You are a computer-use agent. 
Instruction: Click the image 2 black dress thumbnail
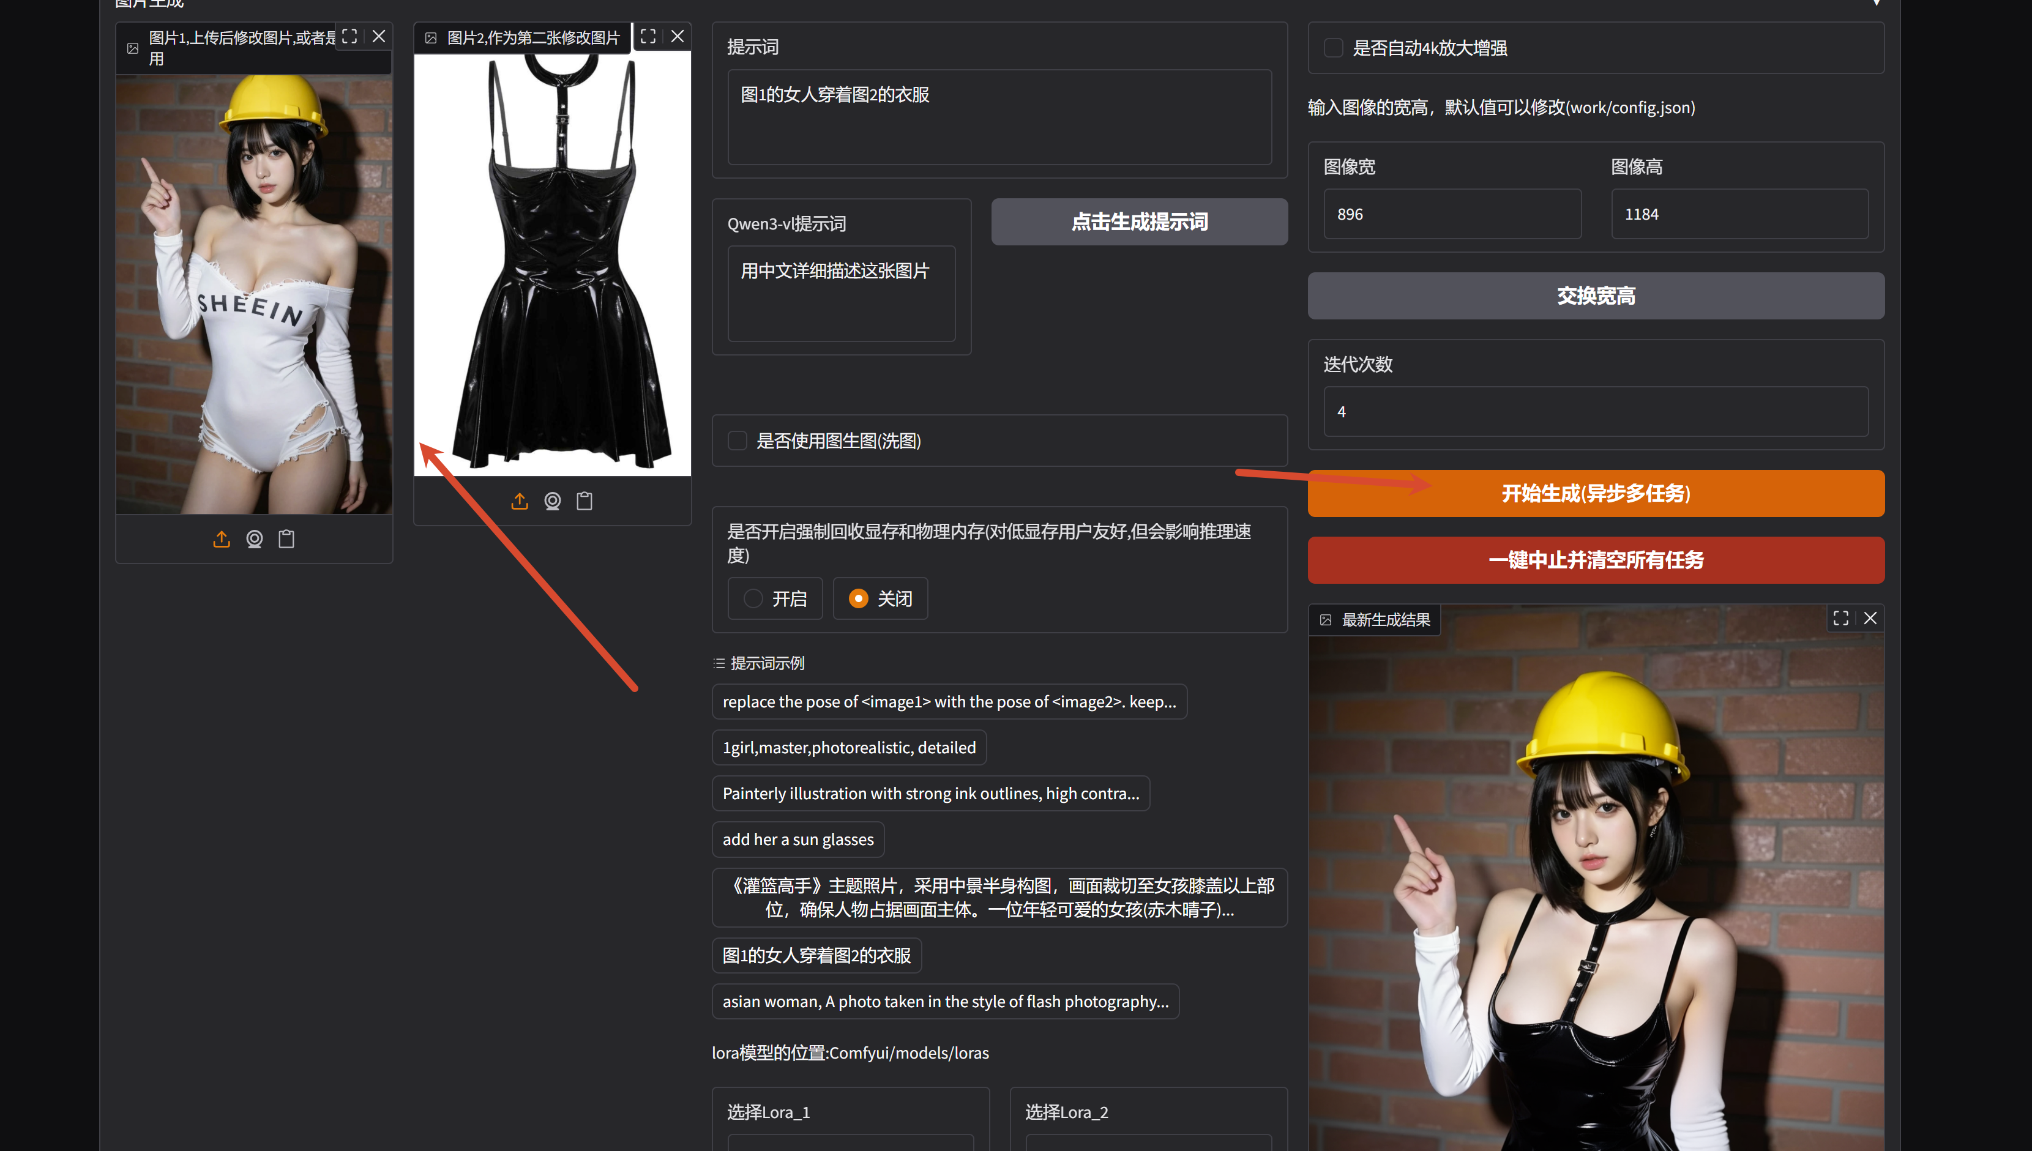pyautogui.click(x=553, y=265)
